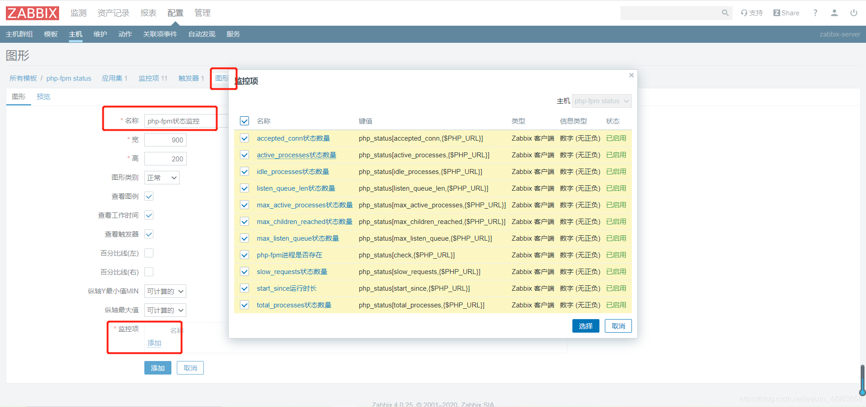Image resolution: width=866 pixels, height=407 pixels.
Task: Toggle checkbox for max_children_reached状态数量
Action: pyautogui.click(x=244, y=222)
